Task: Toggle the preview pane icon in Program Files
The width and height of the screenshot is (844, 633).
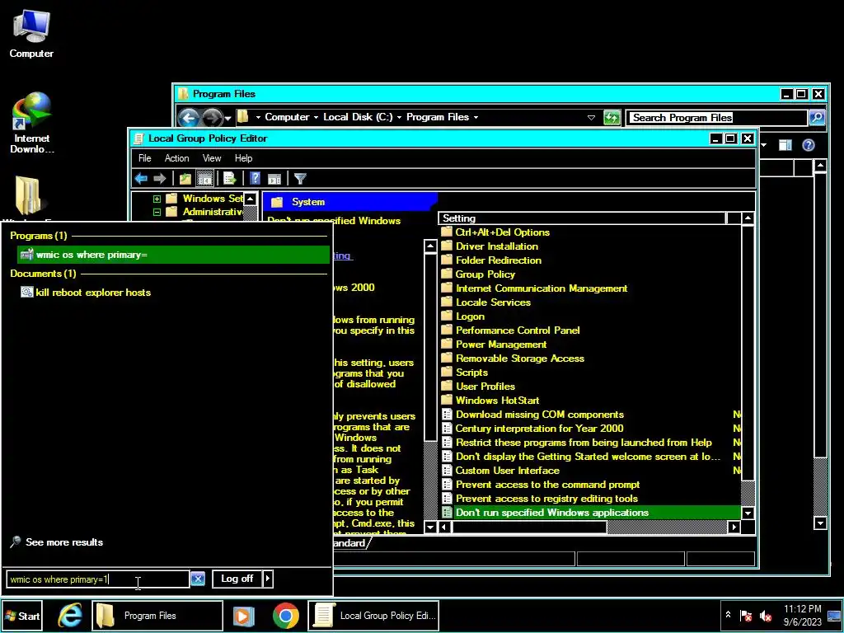Action: click(x=785, y=145)
